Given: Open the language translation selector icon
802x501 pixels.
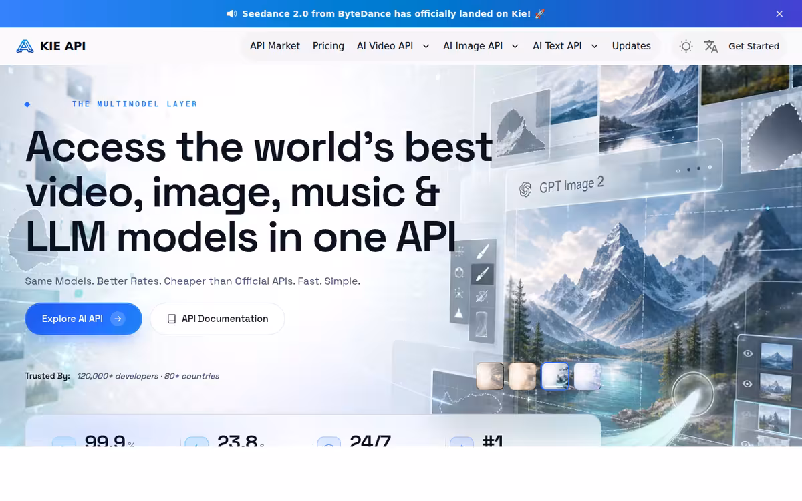Looking at the screenshot, I should coord(711,46).
